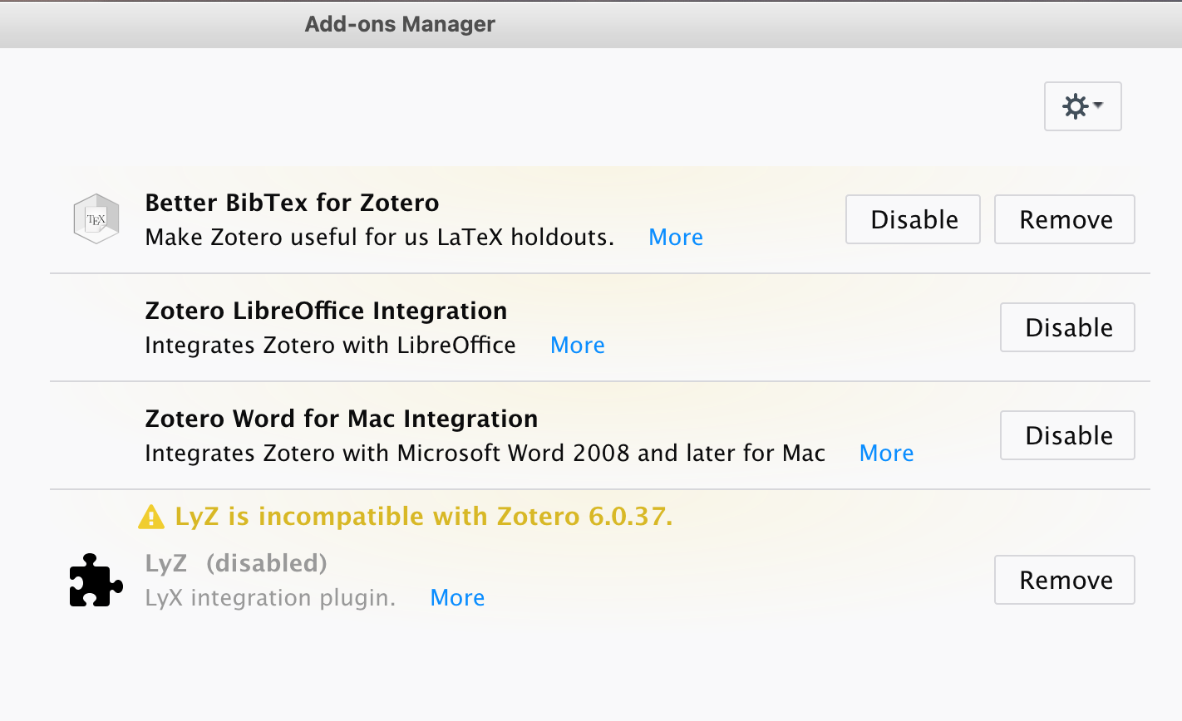Disable Better BibTex for Zotero

point(913,219)
